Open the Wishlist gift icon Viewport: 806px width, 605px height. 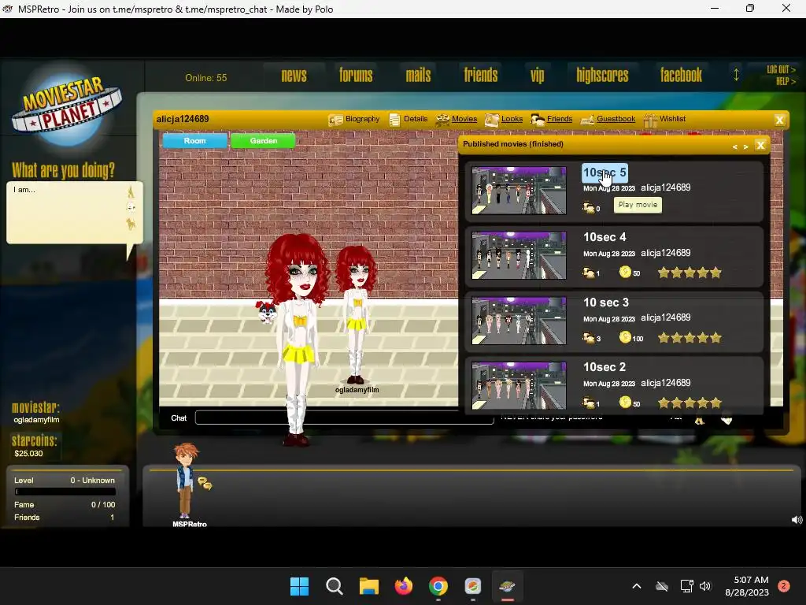click(x=650, y=120)
